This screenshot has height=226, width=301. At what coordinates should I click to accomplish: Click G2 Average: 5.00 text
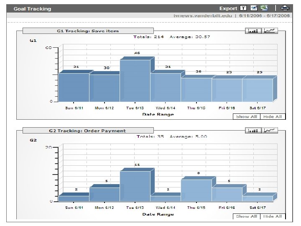click(188, 136)
